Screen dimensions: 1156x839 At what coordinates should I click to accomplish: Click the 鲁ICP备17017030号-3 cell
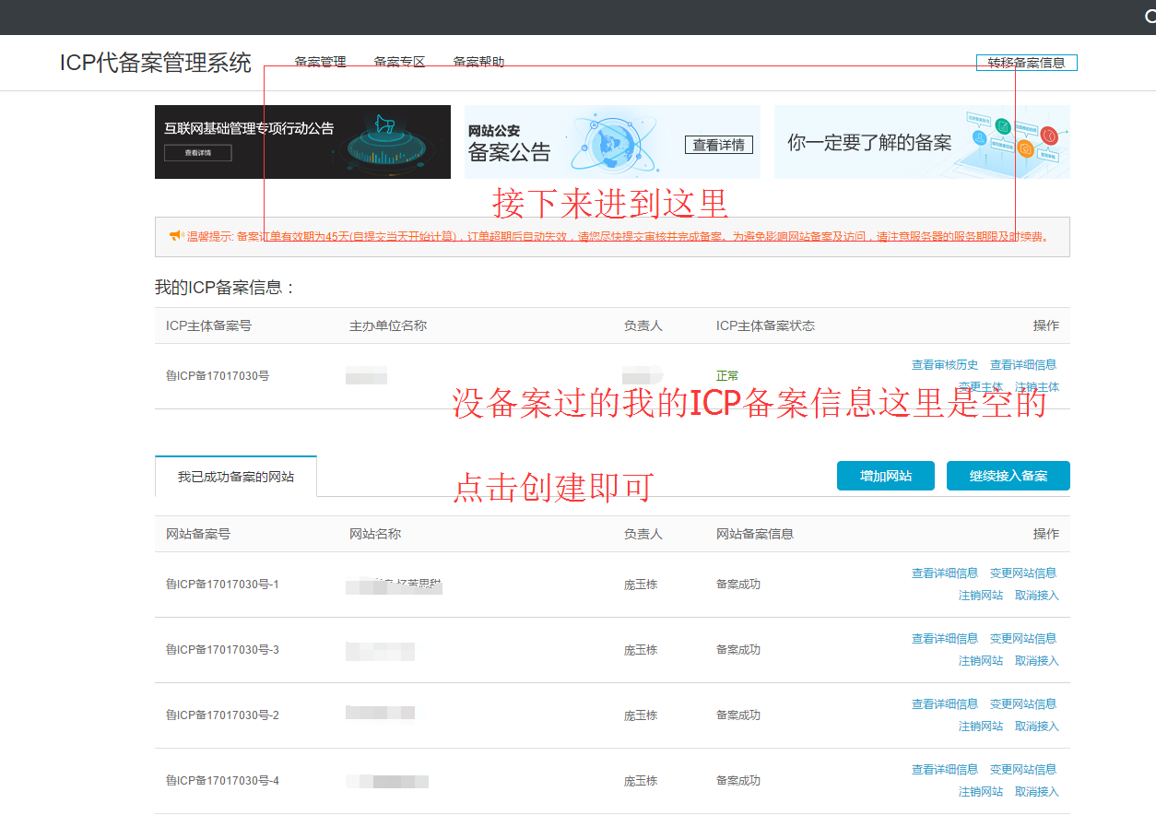pos(222,650)
